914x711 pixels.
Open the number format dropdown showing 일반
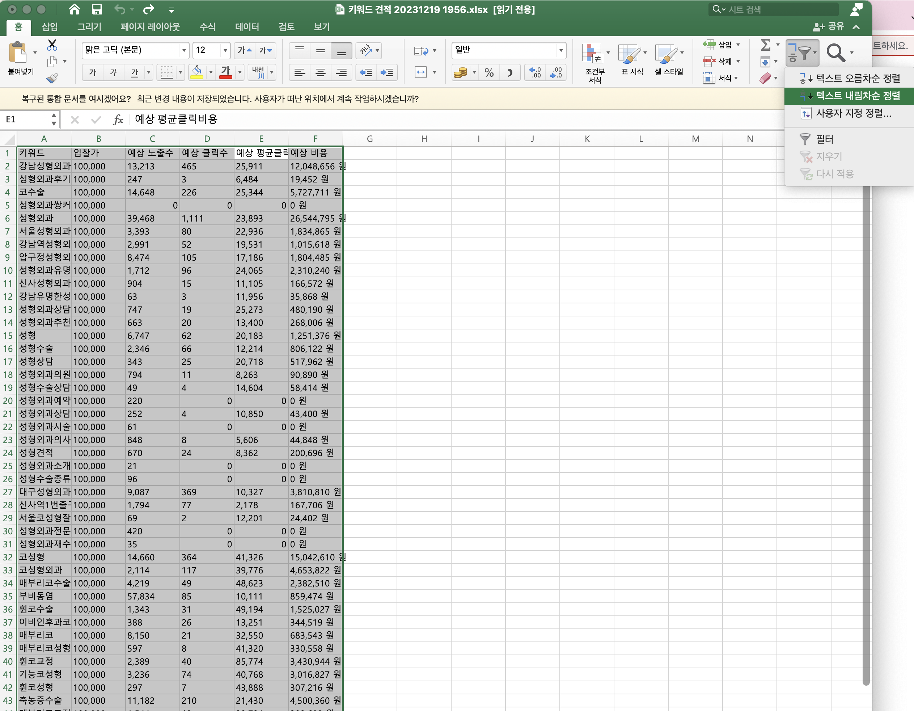click(x=561, y=50)
